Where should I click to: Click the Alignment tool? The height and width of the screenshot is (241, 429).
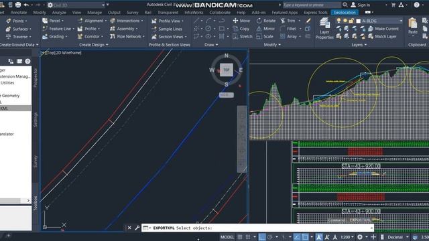pos(92,21)
